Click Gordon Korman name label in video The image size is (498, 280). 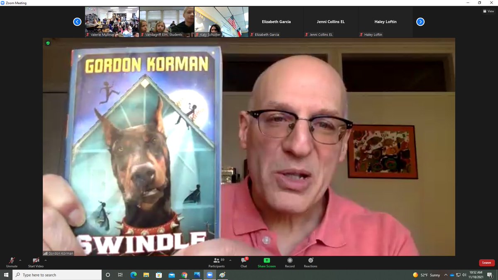click(59, 253)
